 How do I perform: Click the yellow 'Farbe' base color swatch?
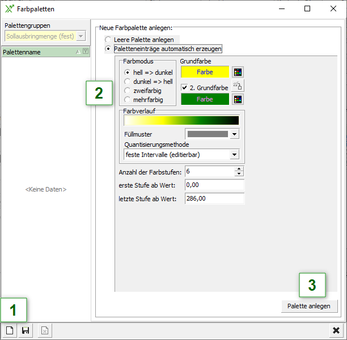coord(205,72)
